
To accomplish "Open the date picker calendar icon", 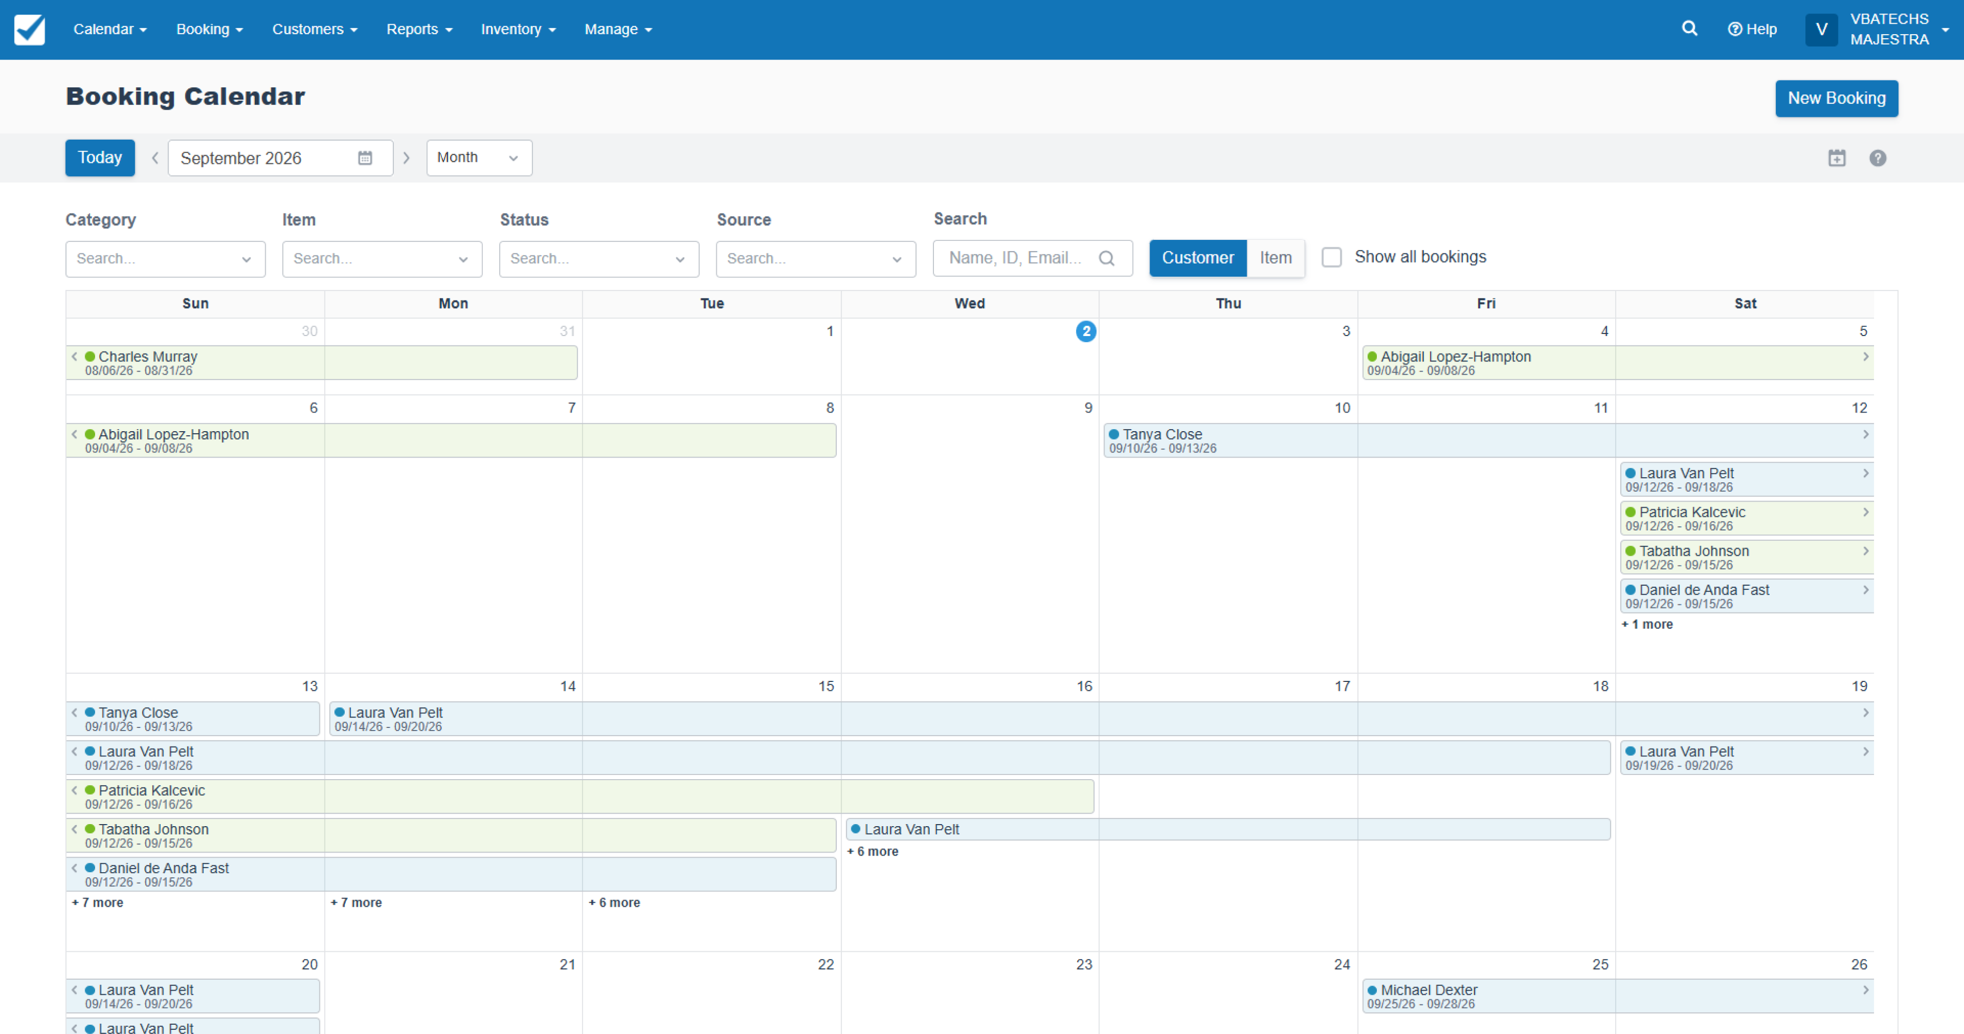I will (x=365, y=158).
